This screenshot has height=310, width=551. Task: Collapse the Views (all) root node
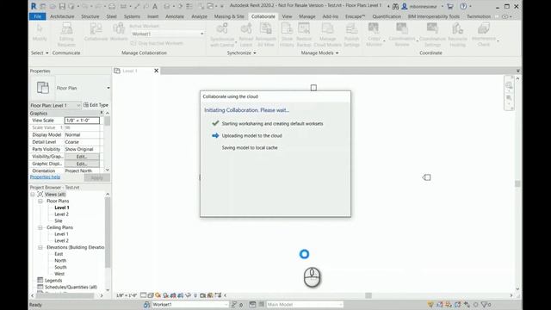tap(33, 195)
